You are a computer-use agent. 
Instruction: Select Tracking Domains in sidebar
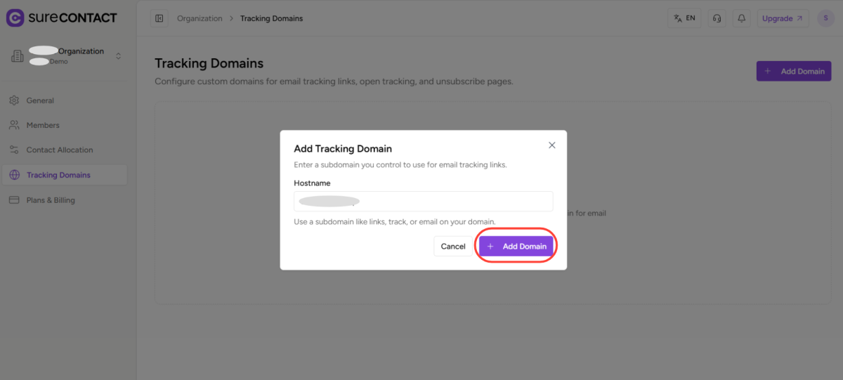coord(58,175)
